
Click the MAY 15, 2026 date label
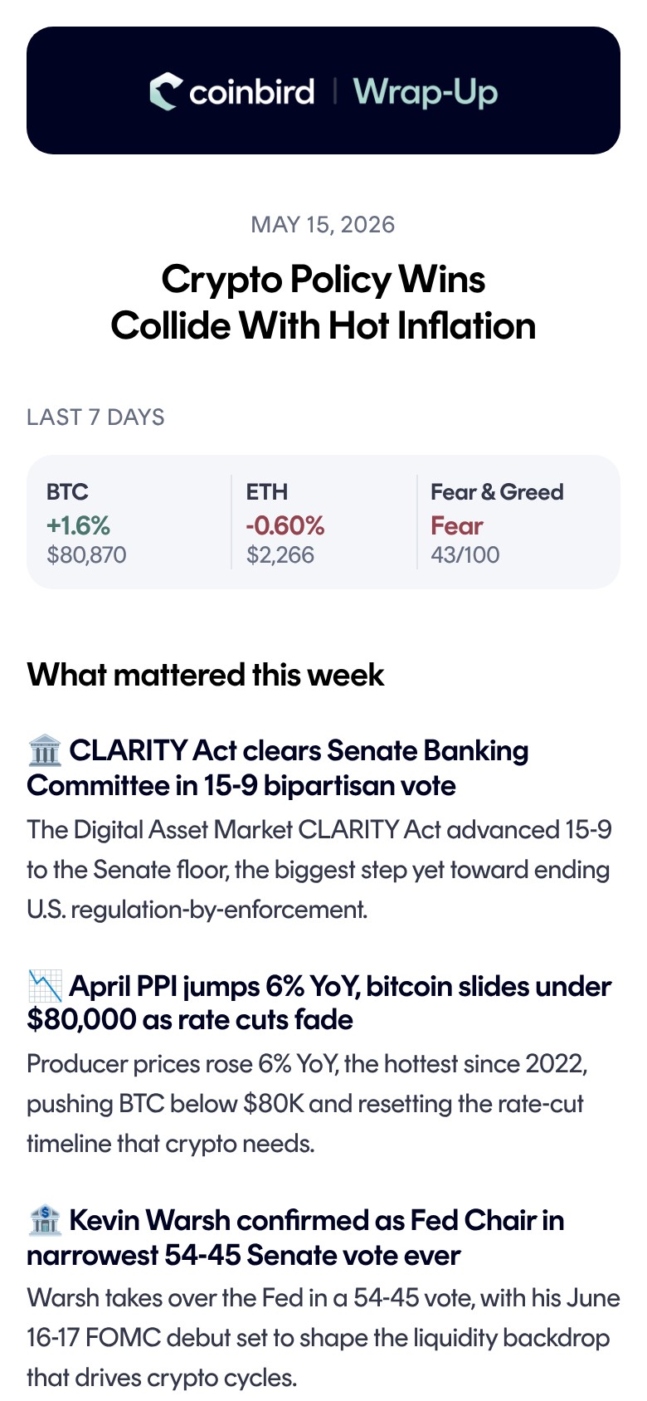(323, 225)
